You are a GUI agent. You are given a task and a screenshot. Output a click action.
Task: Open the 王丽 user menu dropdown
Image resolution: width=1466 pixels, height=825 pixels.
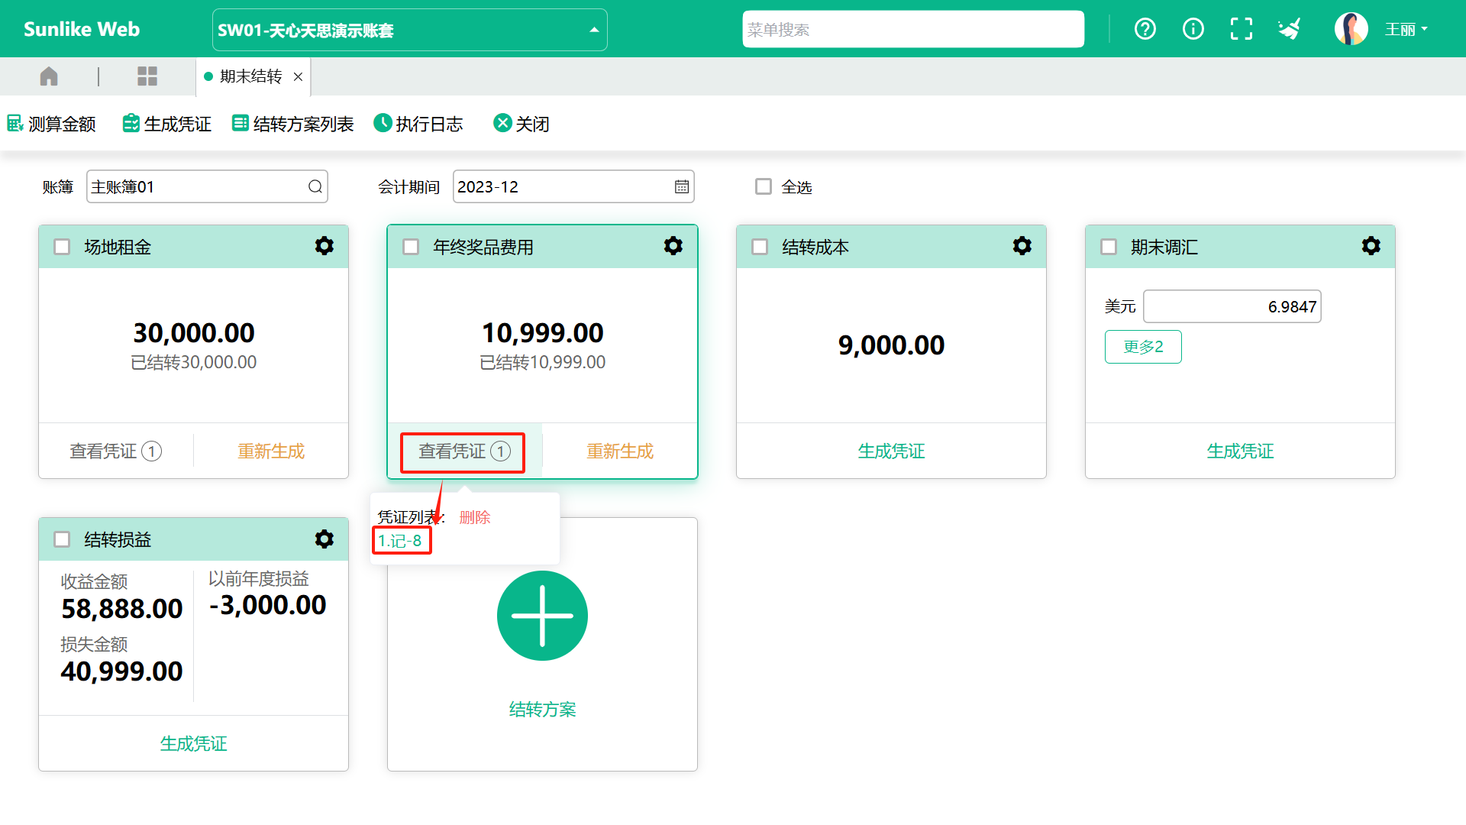(x=1406, y=30)
